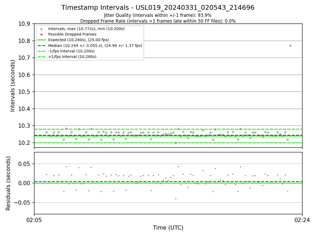Click the 'Intervals (seconds)' y-axis label
Viewport: 316px width, 237px height.
click(x=13, y=86)
